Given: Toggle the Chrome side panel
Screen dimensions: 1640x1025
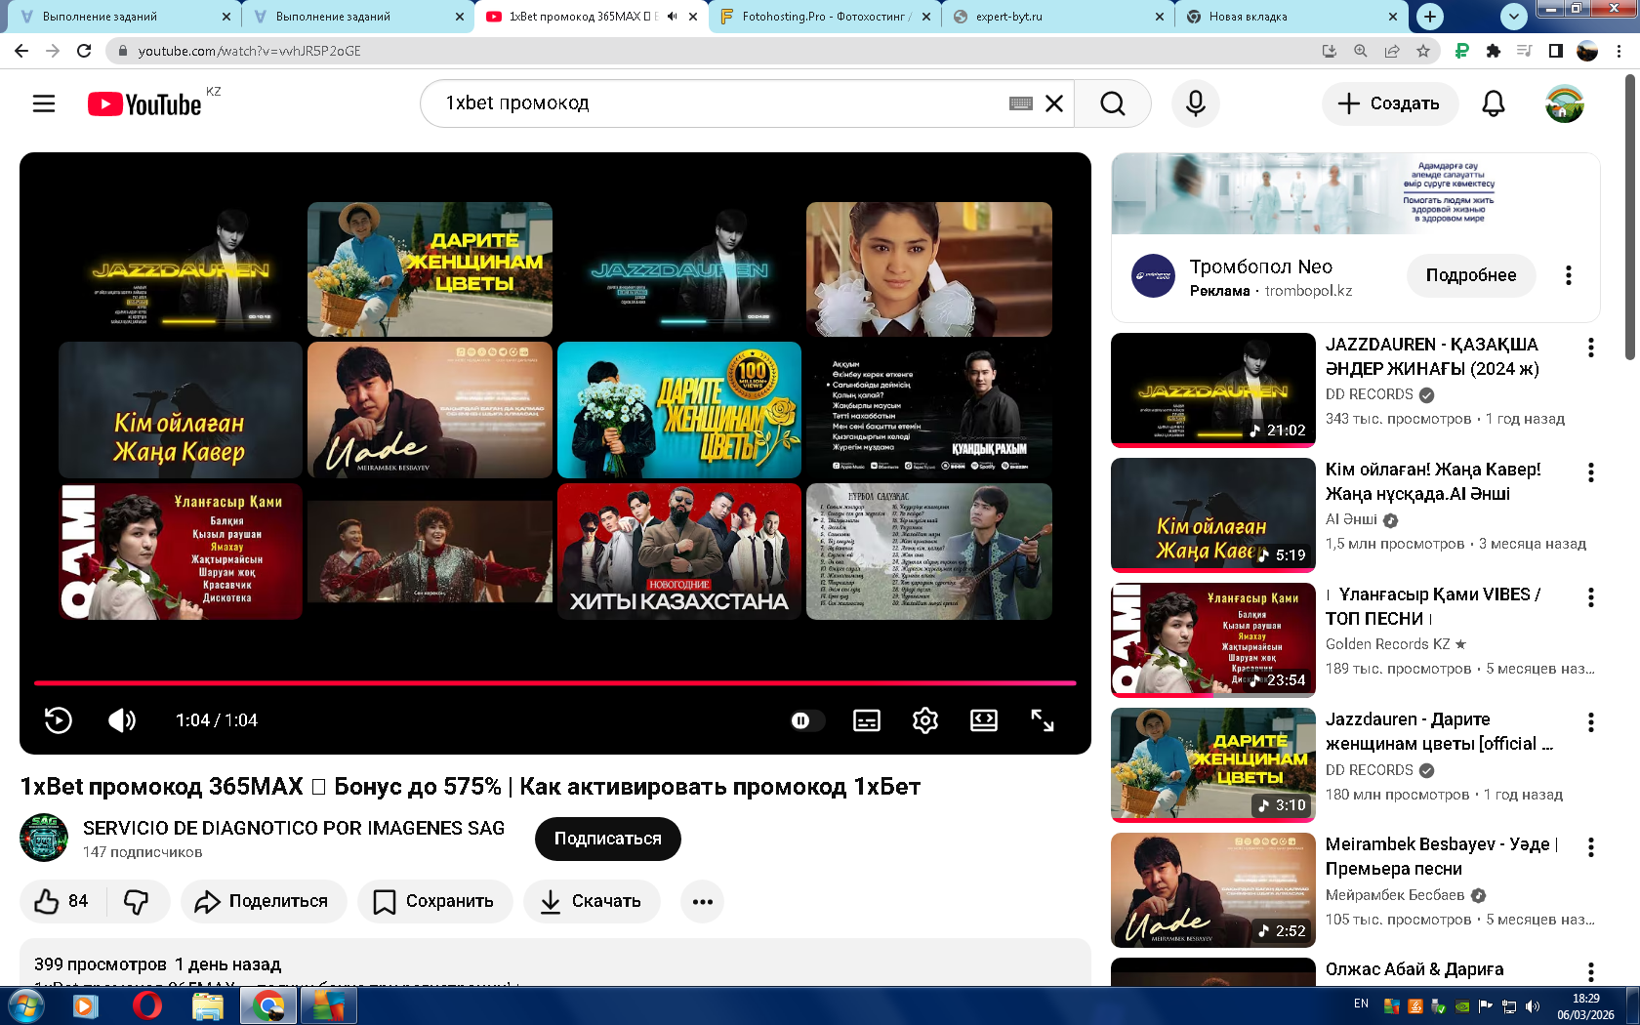Looking at the screenshot, I should coord(1556,51).
